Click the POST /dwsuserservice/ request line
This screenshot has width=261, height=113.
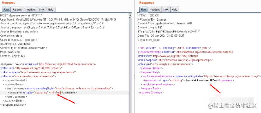tap(21, 15)
